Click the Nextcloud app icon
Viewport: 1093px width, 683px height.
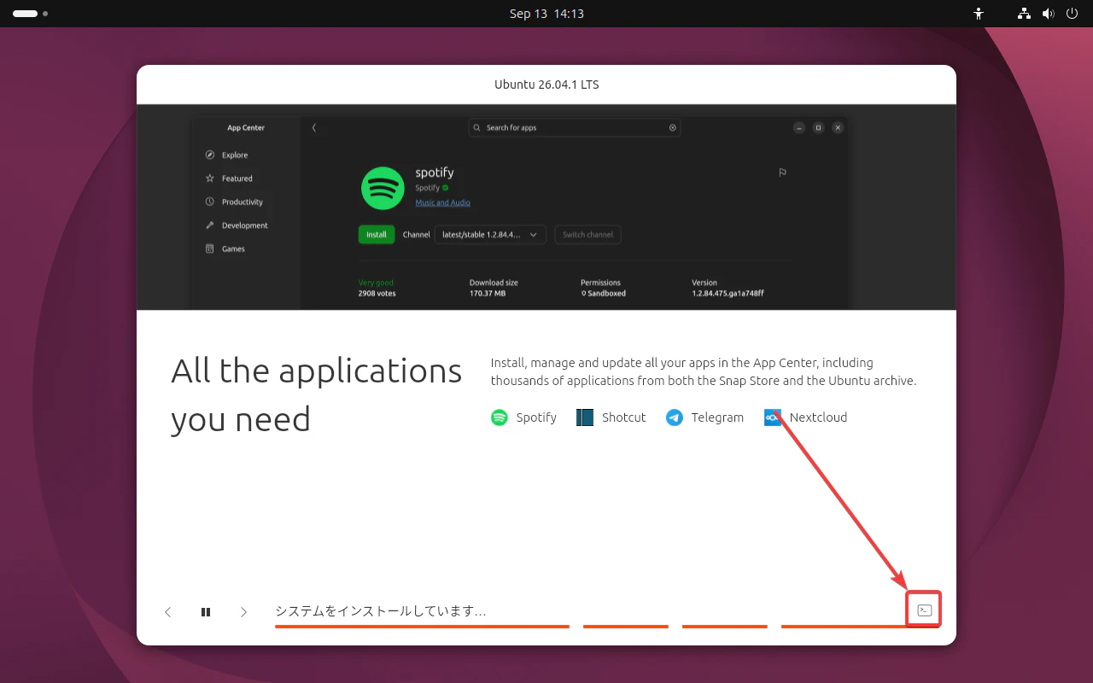(x=773, y=417)
